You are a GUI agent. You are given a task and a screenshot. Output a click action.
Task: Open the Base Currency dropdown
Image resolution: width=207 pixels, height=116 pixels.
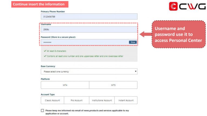(x=89, y=71)
